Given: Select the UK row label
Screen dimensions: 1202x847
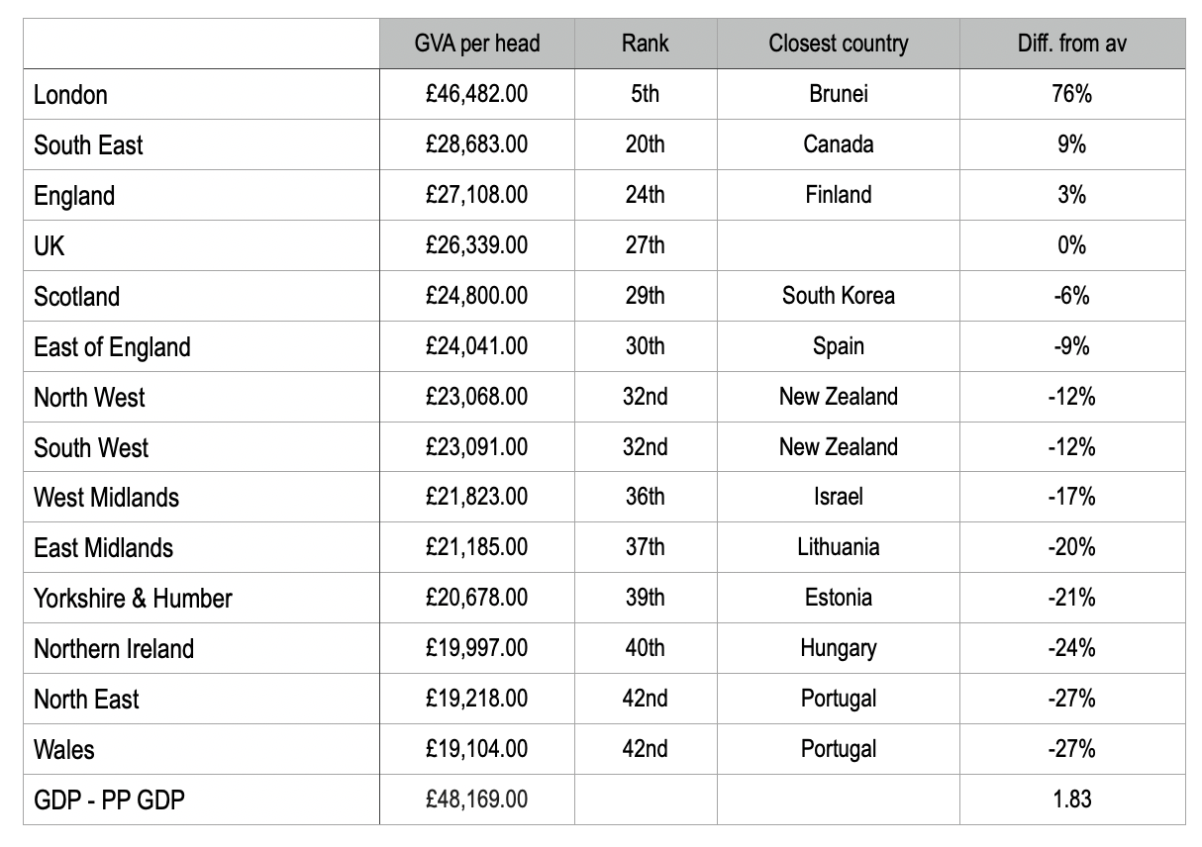Looking at the screenshot, I should point(50,246).
